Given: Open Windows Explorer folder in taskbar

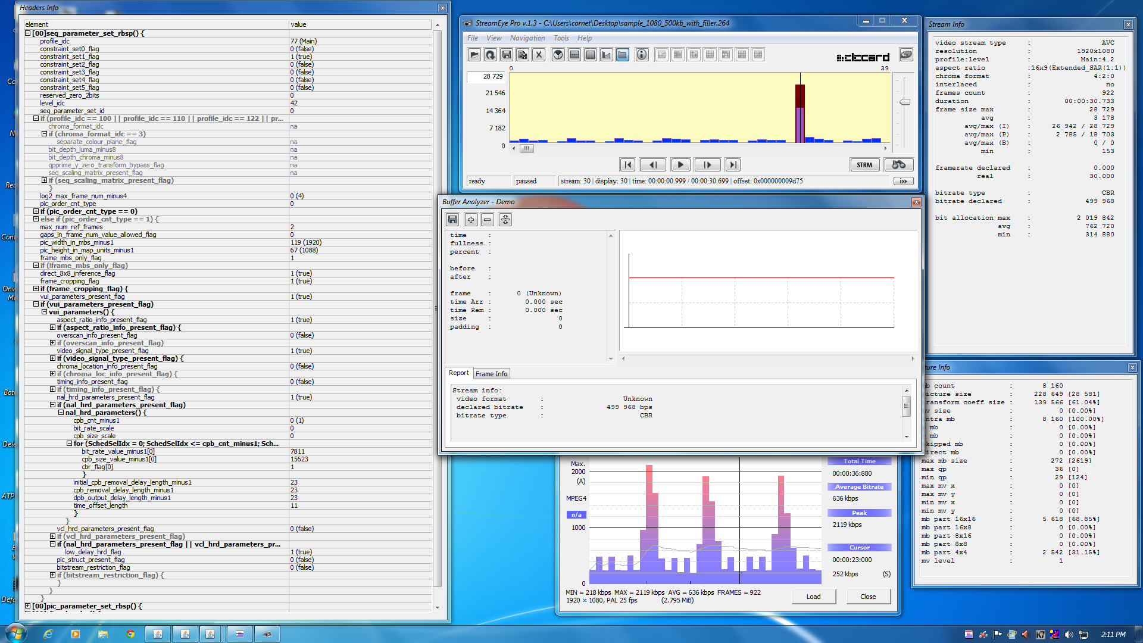Looking at the screenshot, I should click(x=103, y=634).
